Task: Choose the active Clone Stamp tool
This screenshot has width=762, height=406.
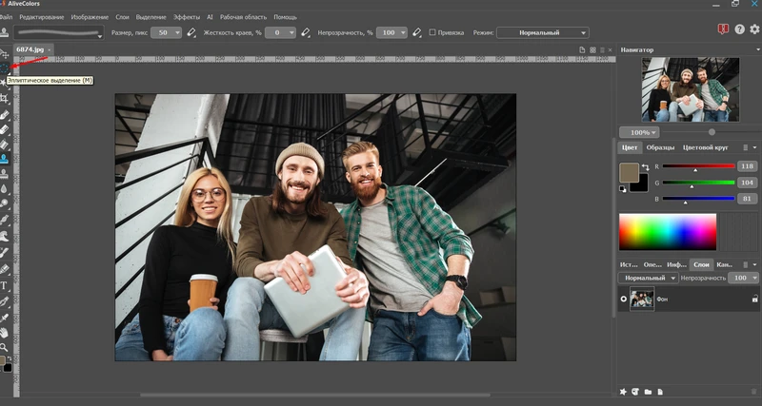Action: 4,159
